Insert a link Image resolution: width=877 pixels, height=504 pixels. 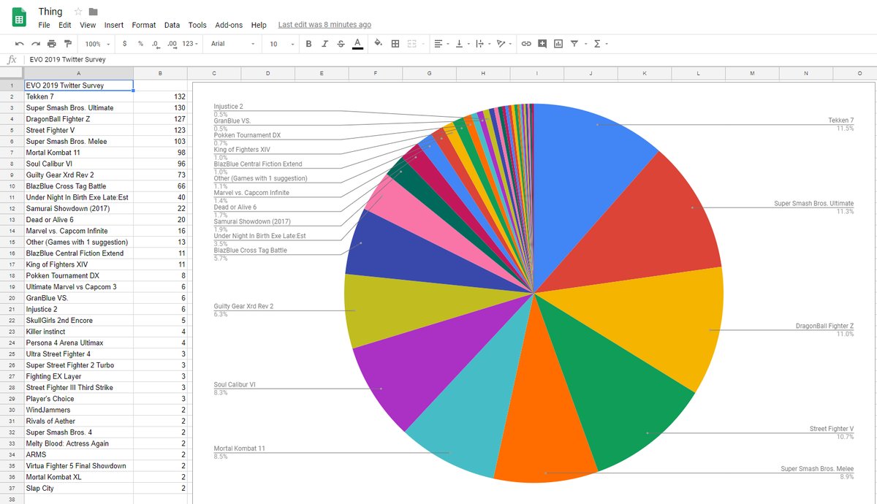click(x=526, y=44)
